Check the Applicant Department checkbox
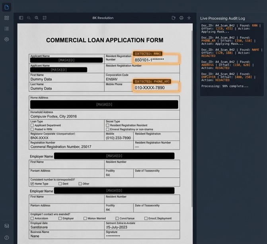The width and height of the screenshot is (267, 244). coord(32,125)
